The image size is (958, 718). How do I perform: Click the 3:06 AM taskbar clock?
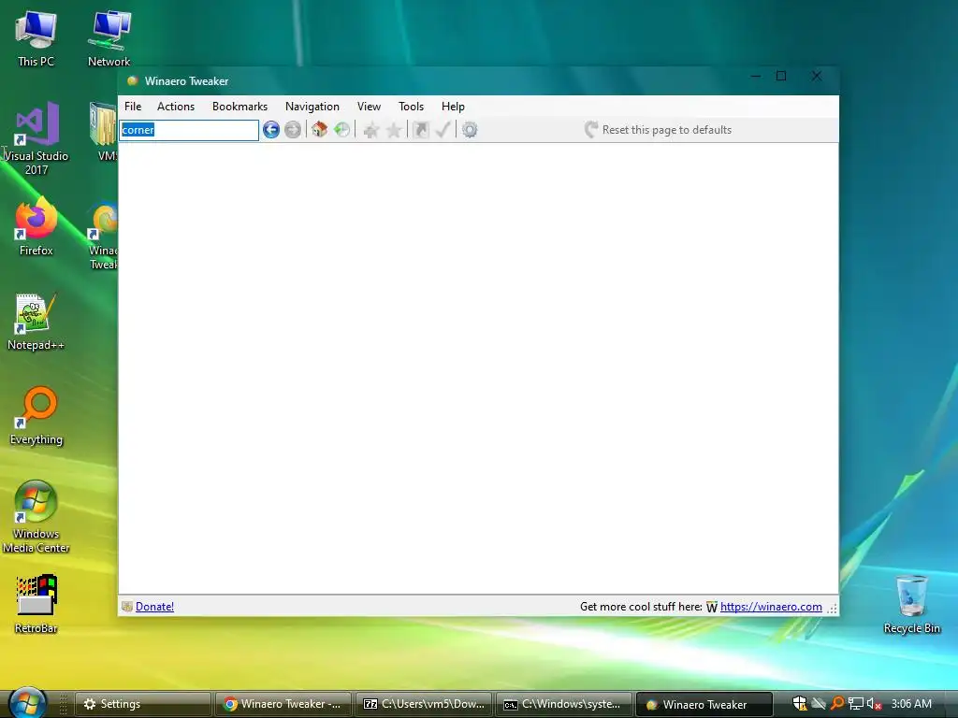[911, 703]
